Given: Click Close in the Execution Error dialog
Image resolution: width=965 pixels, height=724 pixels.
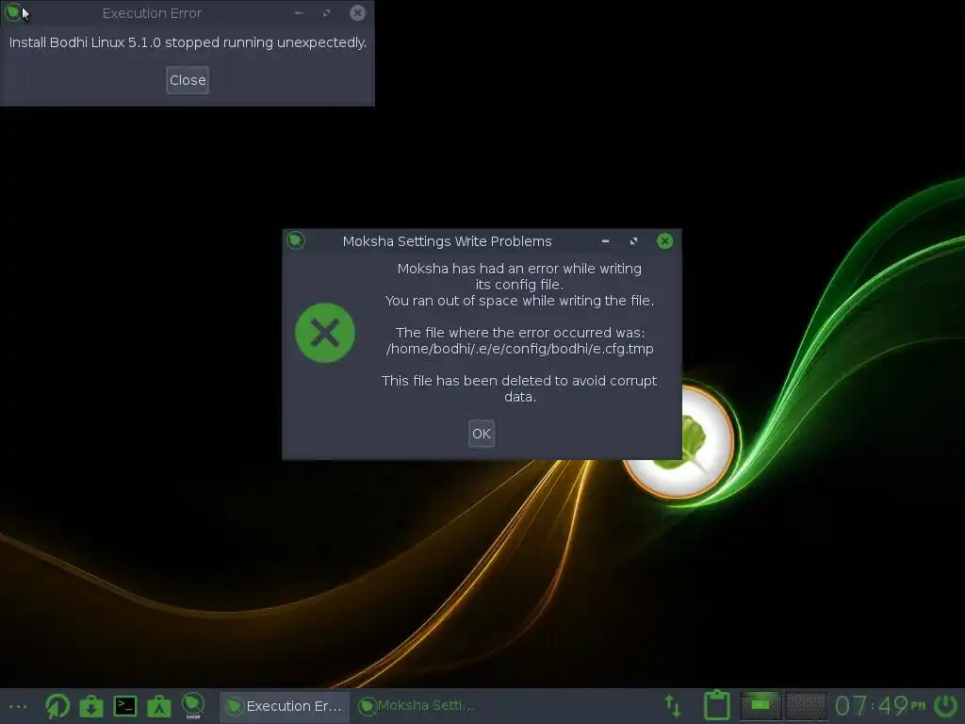Looking at the screenshot, I should coord(188,80).
